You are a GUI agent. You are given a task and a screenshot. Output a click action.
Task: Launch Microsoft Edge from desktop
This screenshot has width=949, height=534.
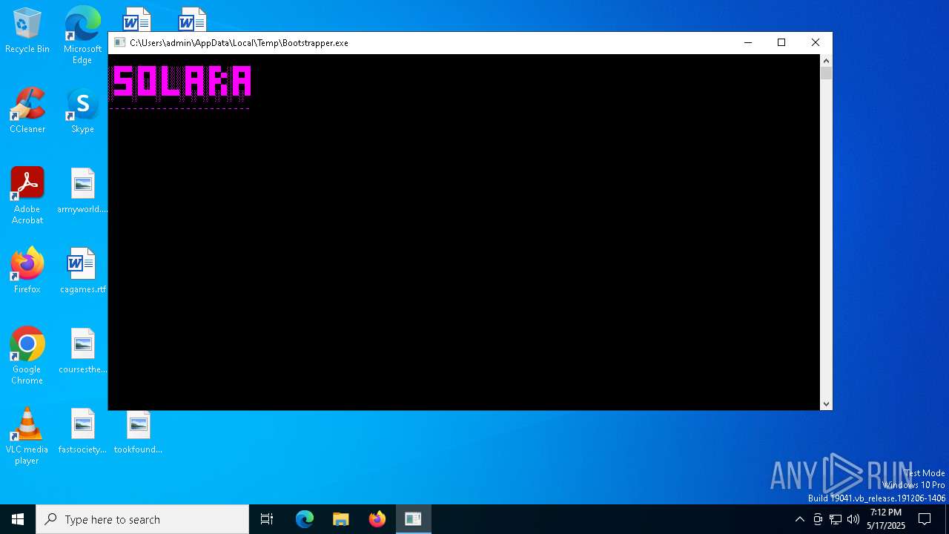[82, 35]
